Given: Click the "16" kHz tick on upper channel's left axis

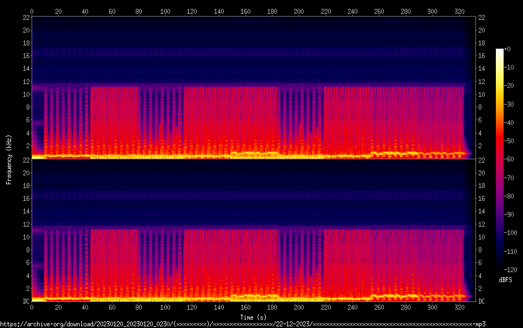Looking at the screenshot, I should pos(25,56).
